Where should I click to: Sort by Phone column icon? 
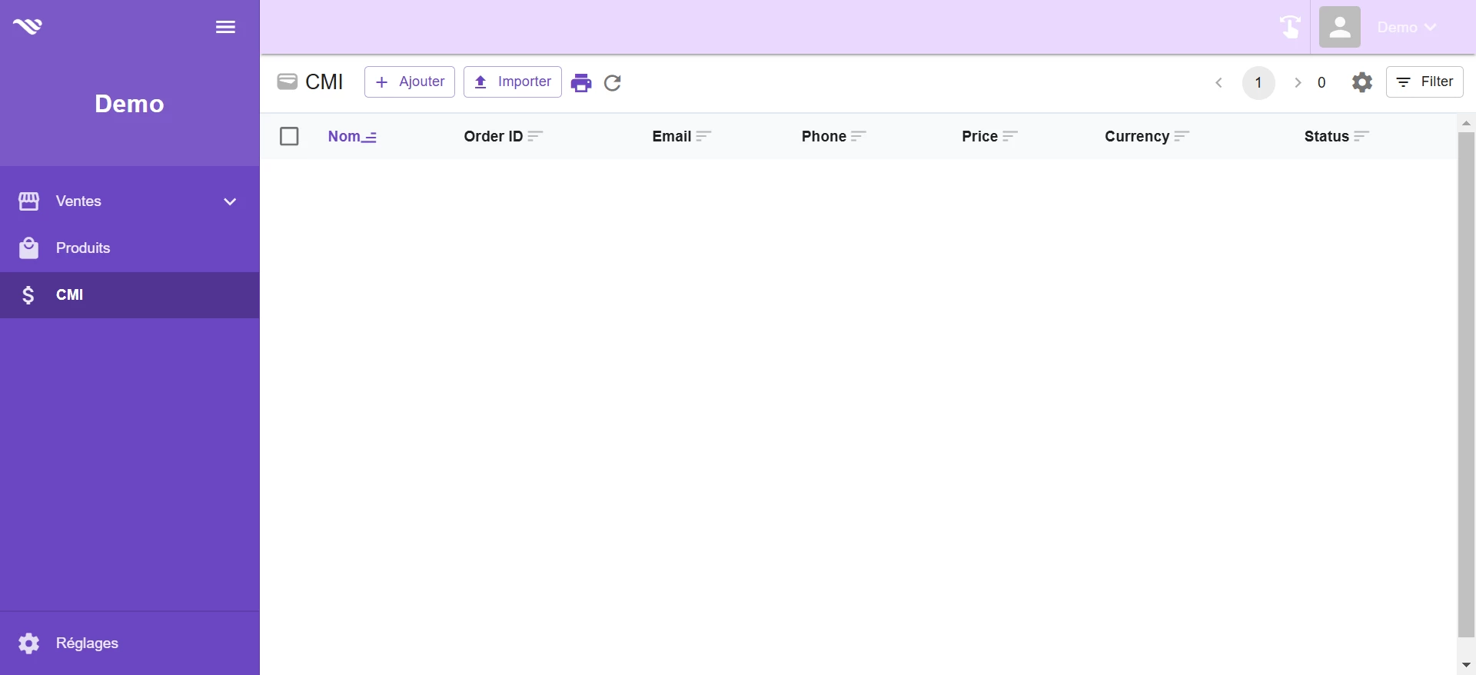(x=859, y=136)
